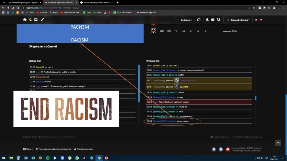The height and width of the screenshot is (161, 287).
Task: Click the blue lobby log scrollbar
Action: tap(139, 83)
